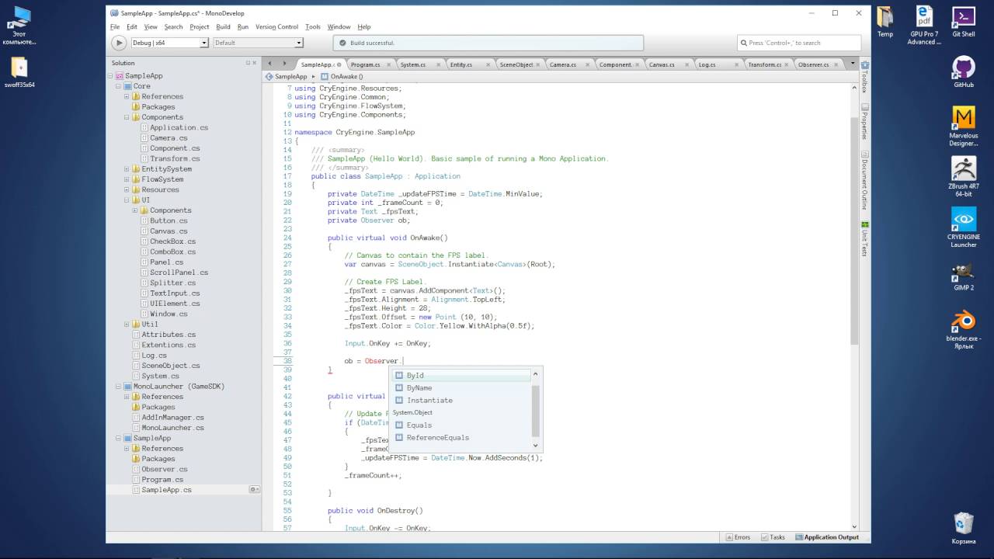
Task: Click the search field 'Press Control+, to search'
Action: pyautogui.click(x=799, y=43)
